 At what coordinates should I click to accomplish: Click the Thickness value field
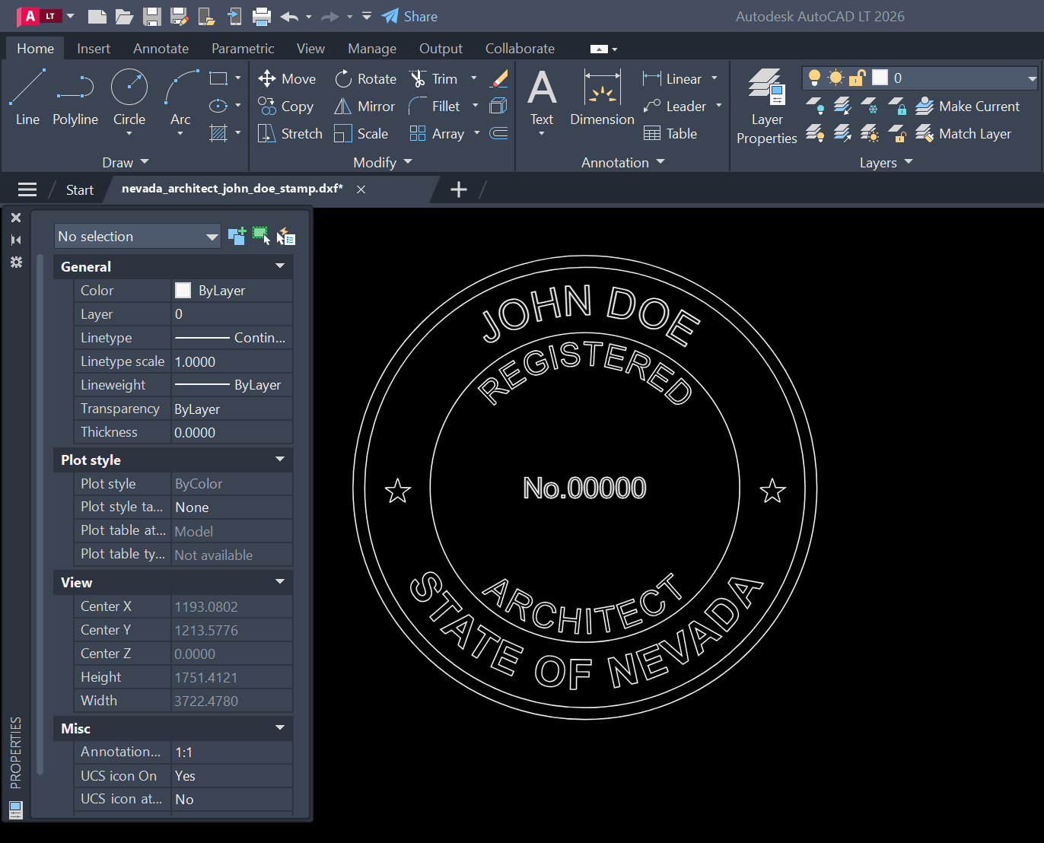pos(232,432)
